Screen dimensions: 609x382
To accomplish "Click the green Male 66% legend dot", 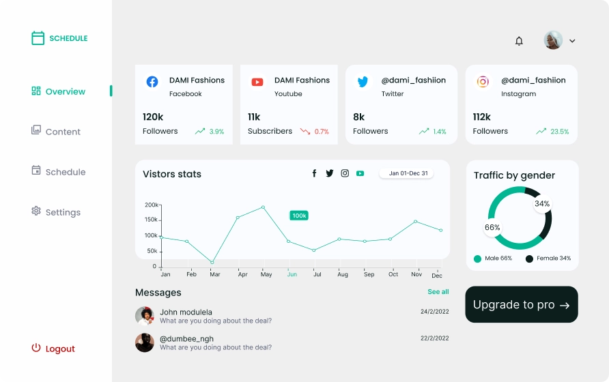I will point(478,259).
